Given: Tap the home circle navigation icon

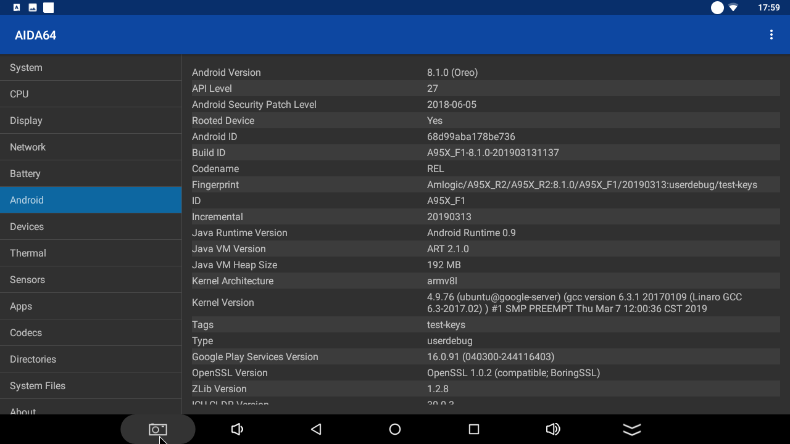Looking at the screenshot, I should (395, 429).
